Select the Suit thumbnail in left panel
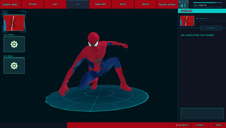Viewport: 226px width, 128px height. tap(14, 23)
